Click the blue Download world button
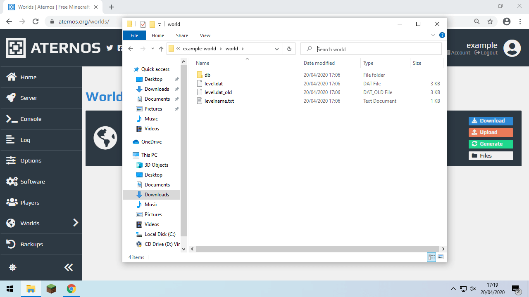Screen dimensions: 529x297 tap(491, 121)
